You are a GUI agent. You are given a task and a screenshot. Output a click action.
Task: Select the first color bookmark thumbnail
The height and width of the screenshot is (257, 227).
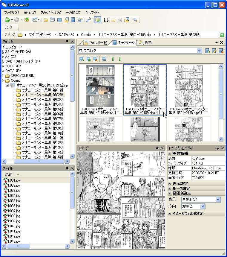pos(100,90)
